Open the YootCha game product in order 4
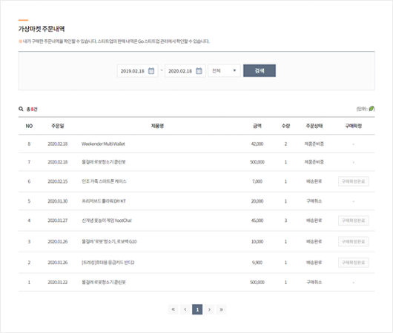The width and height of the screenshot is (393, 333). 107,221
